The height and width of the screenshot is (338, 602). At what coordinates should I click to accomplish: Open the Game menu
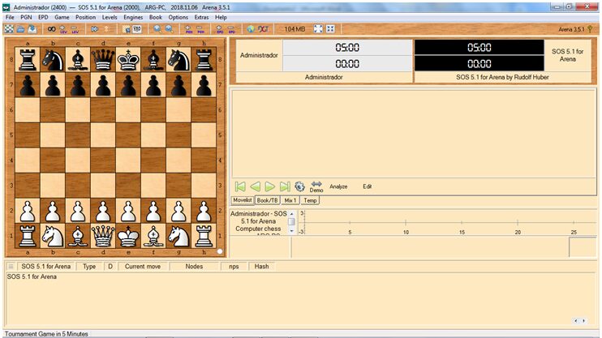coord(62,17)
